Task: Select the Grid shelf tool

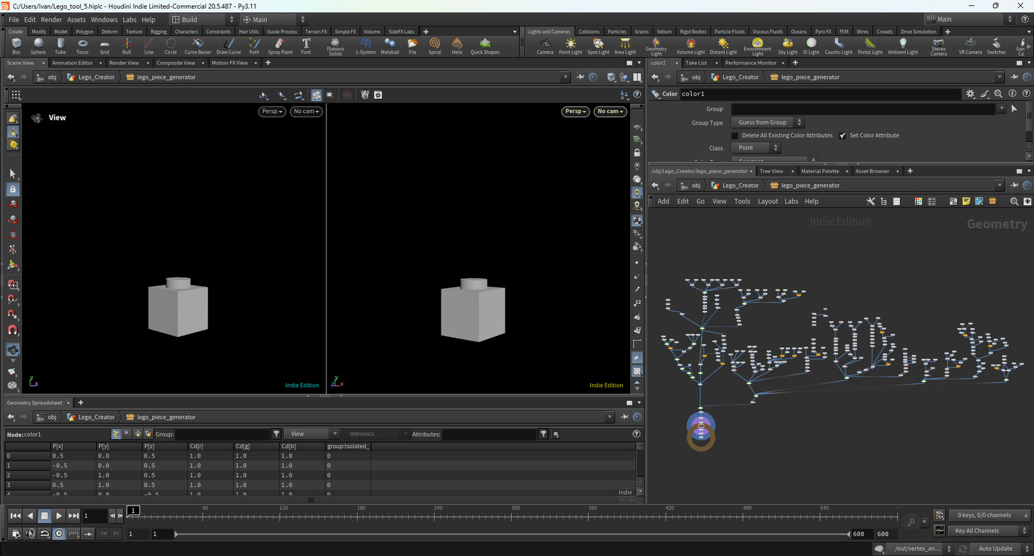Action: [104, 46]
